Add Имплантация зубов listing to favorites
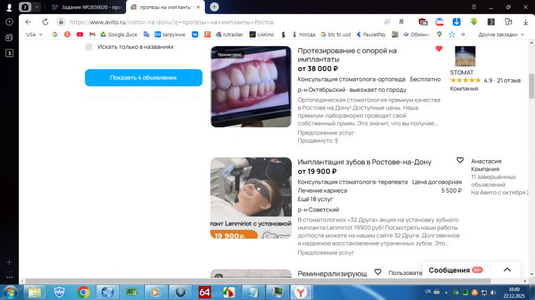This screenshot has width=535, height=300. point(460,160)
